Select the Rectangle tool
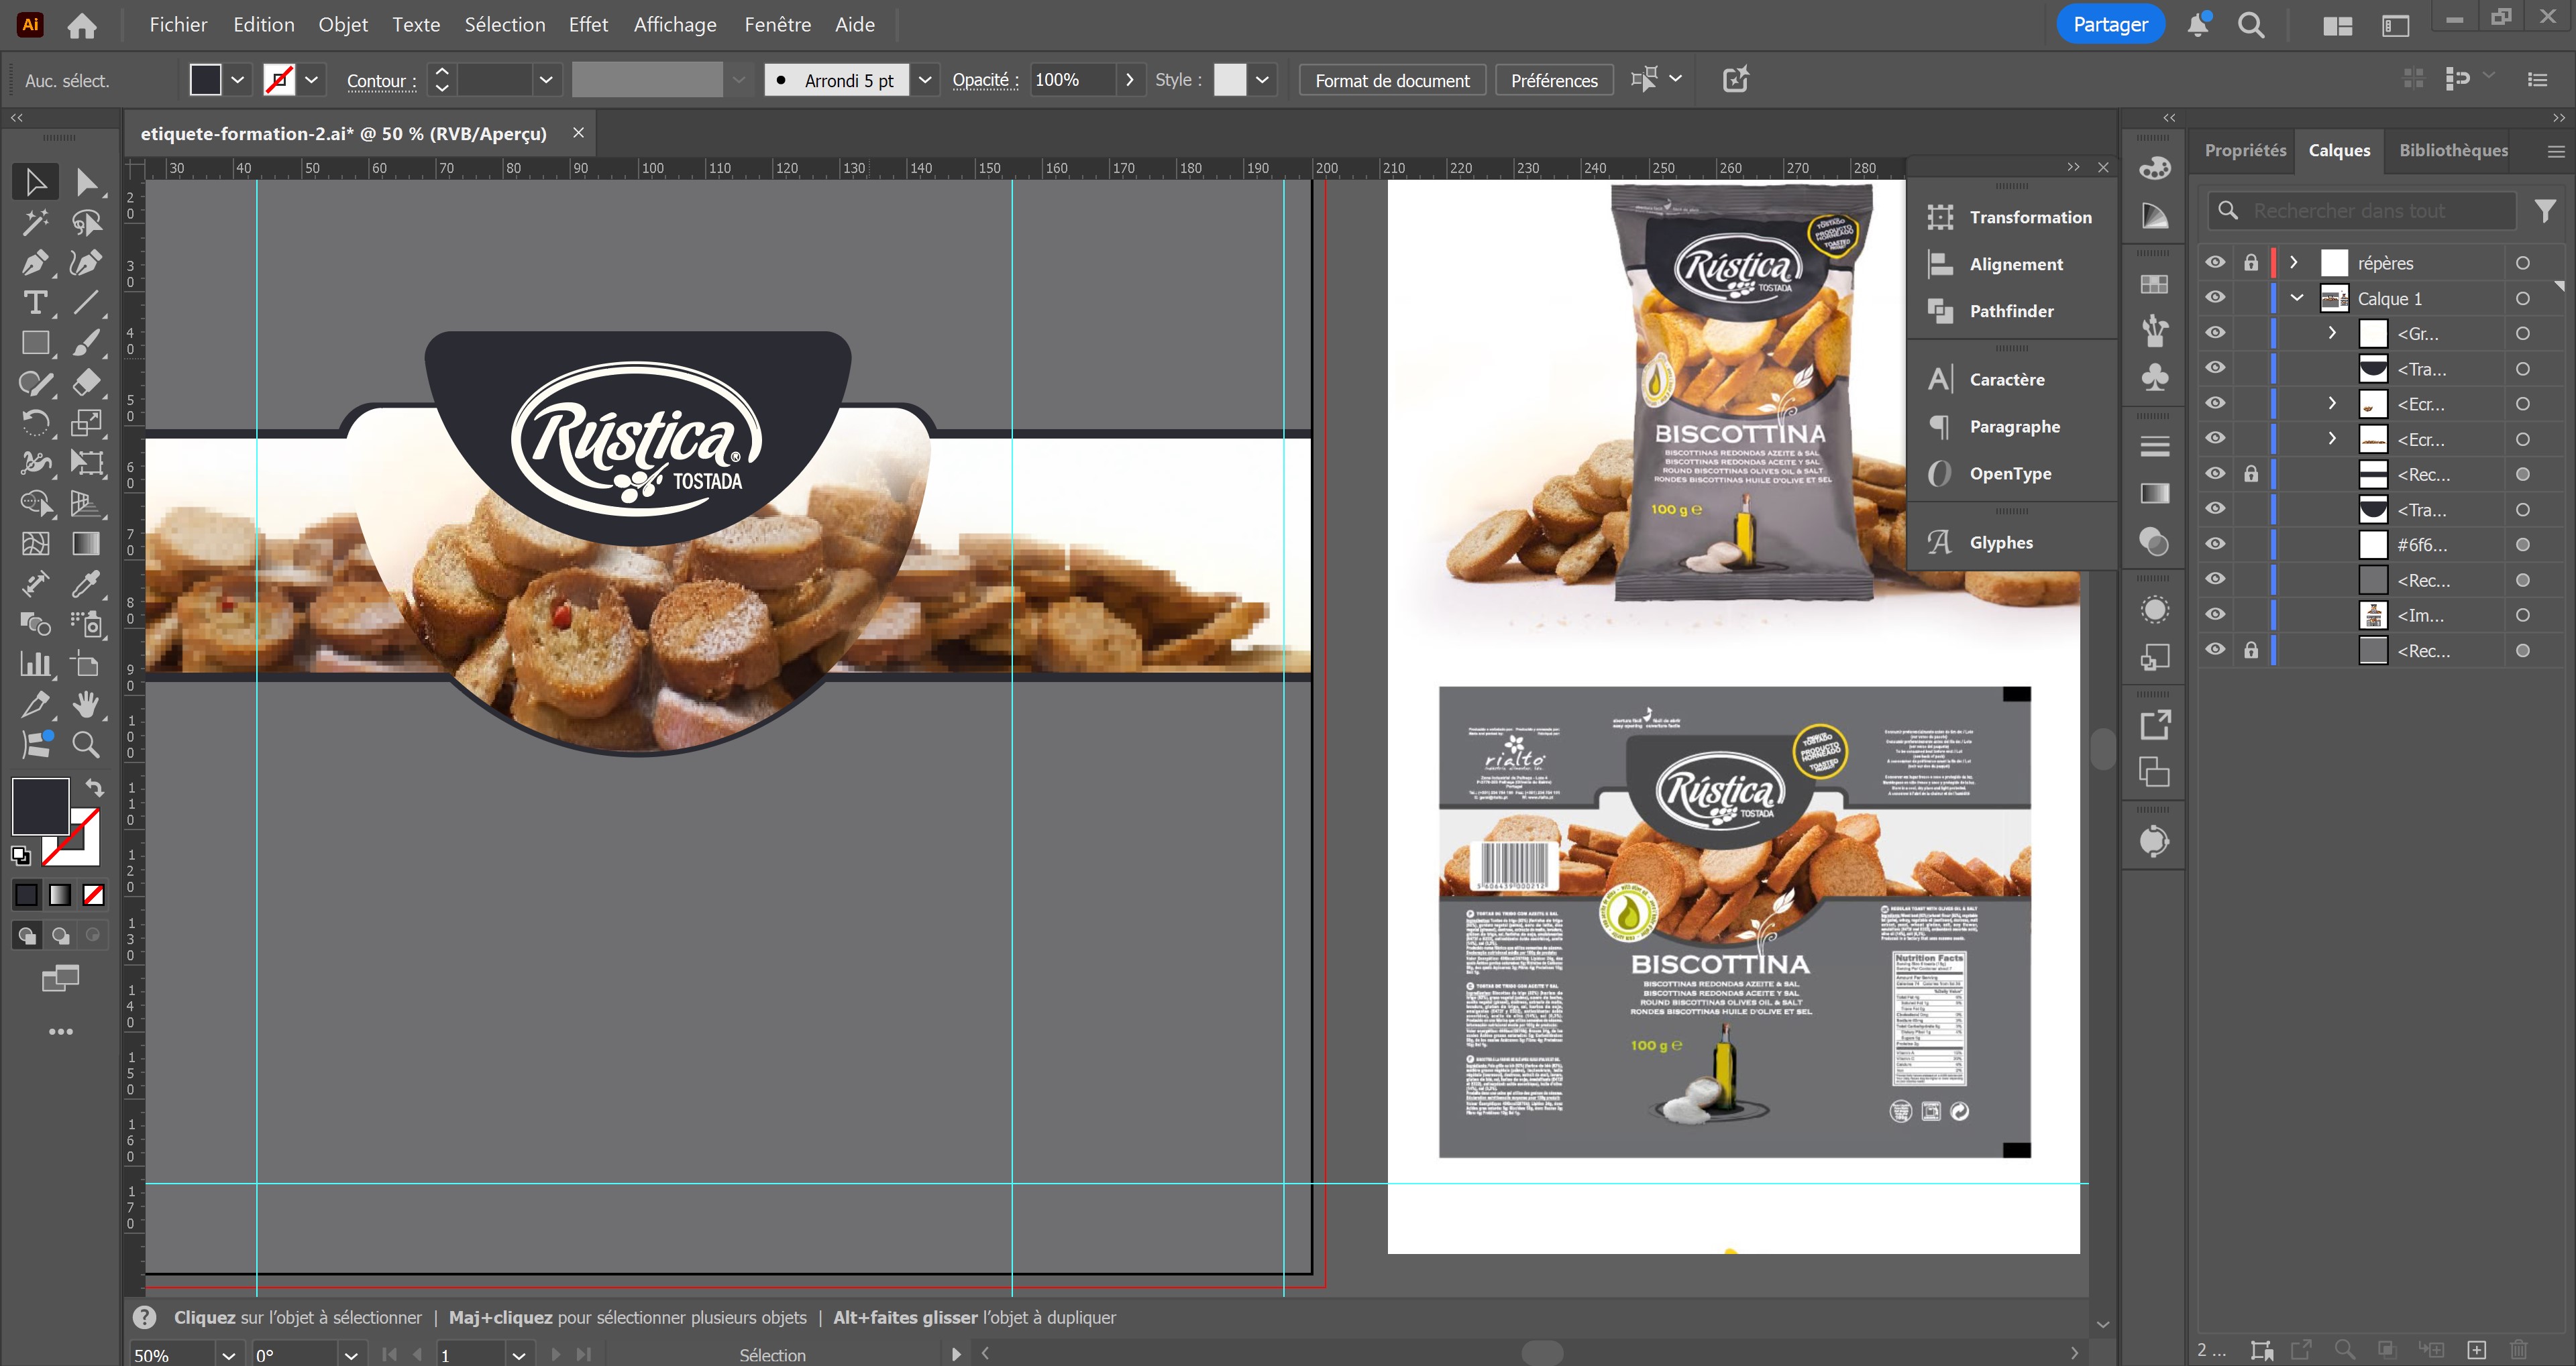Viewport: 2576px width, 1366px height. pyautogui.click(x=36, y=342)
